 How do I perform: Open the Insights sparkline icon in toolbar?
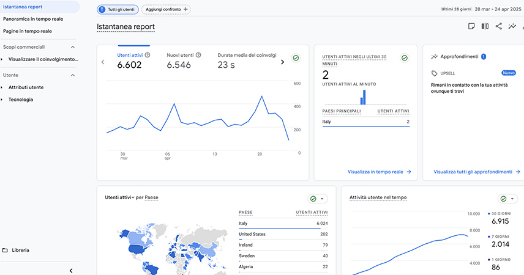click(x=512, y=26)
